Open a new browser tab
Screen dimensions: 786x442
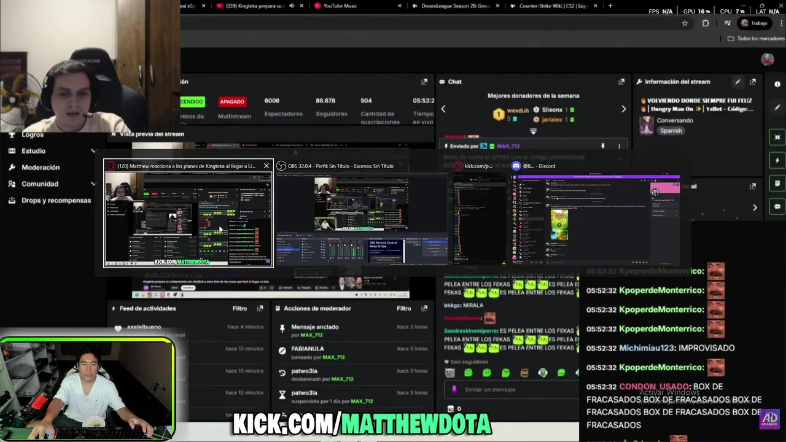[610, 6]
